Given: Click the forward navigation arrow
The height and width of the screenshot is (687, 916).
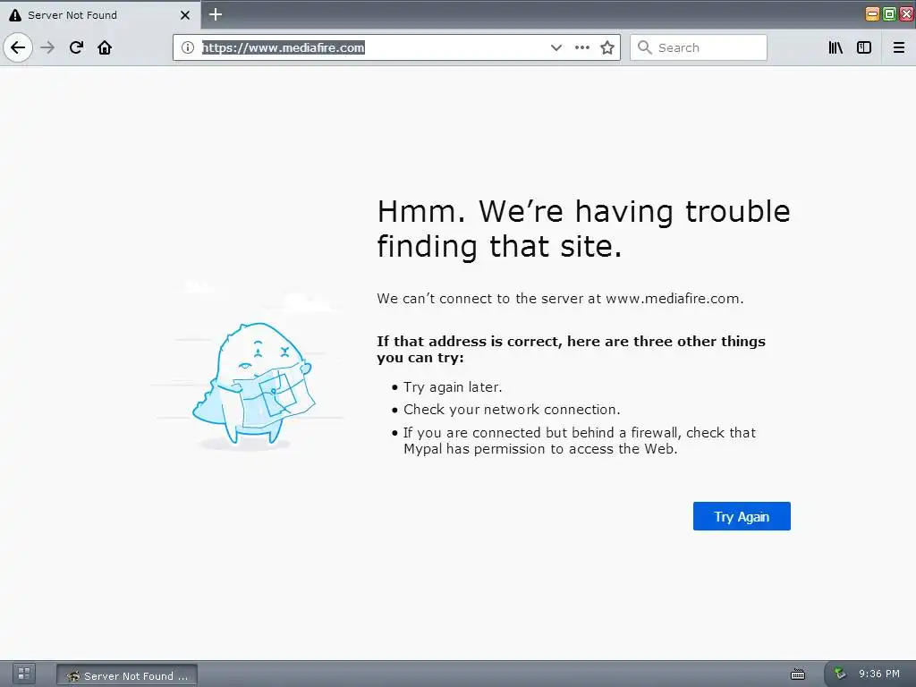Looking at the screenshot, I should (47, 47).
